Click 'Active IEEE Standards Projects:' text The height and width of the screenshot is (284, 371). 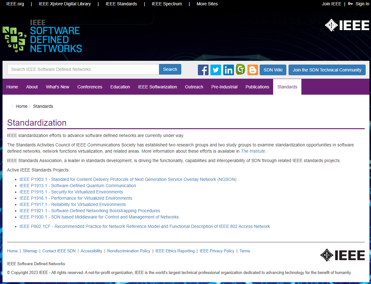pyautogui.click(x=38, y=170)
